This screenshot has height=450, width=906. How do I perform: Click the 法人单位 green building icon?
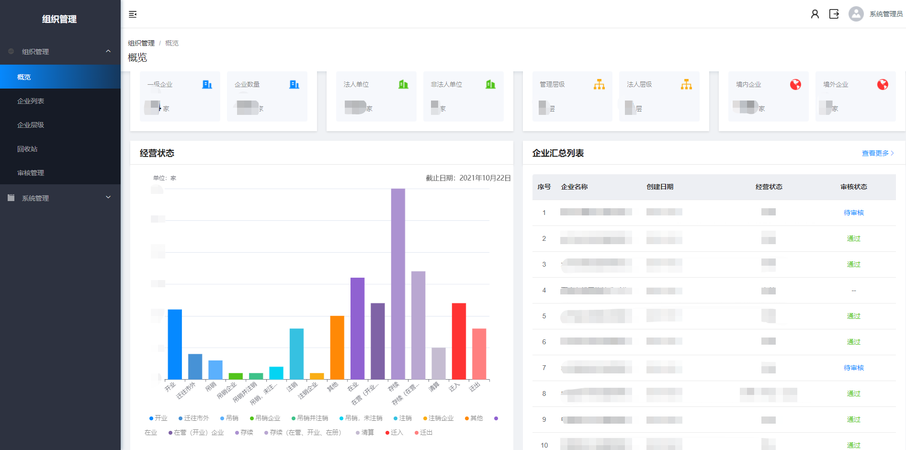403,84
